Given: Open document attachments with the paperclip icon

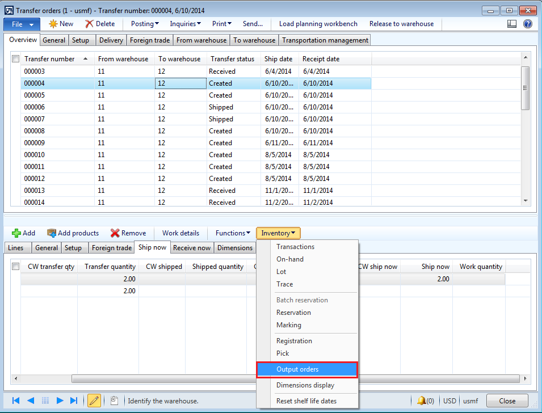Looking at the screenshot, I should click(x=114, y=401).
